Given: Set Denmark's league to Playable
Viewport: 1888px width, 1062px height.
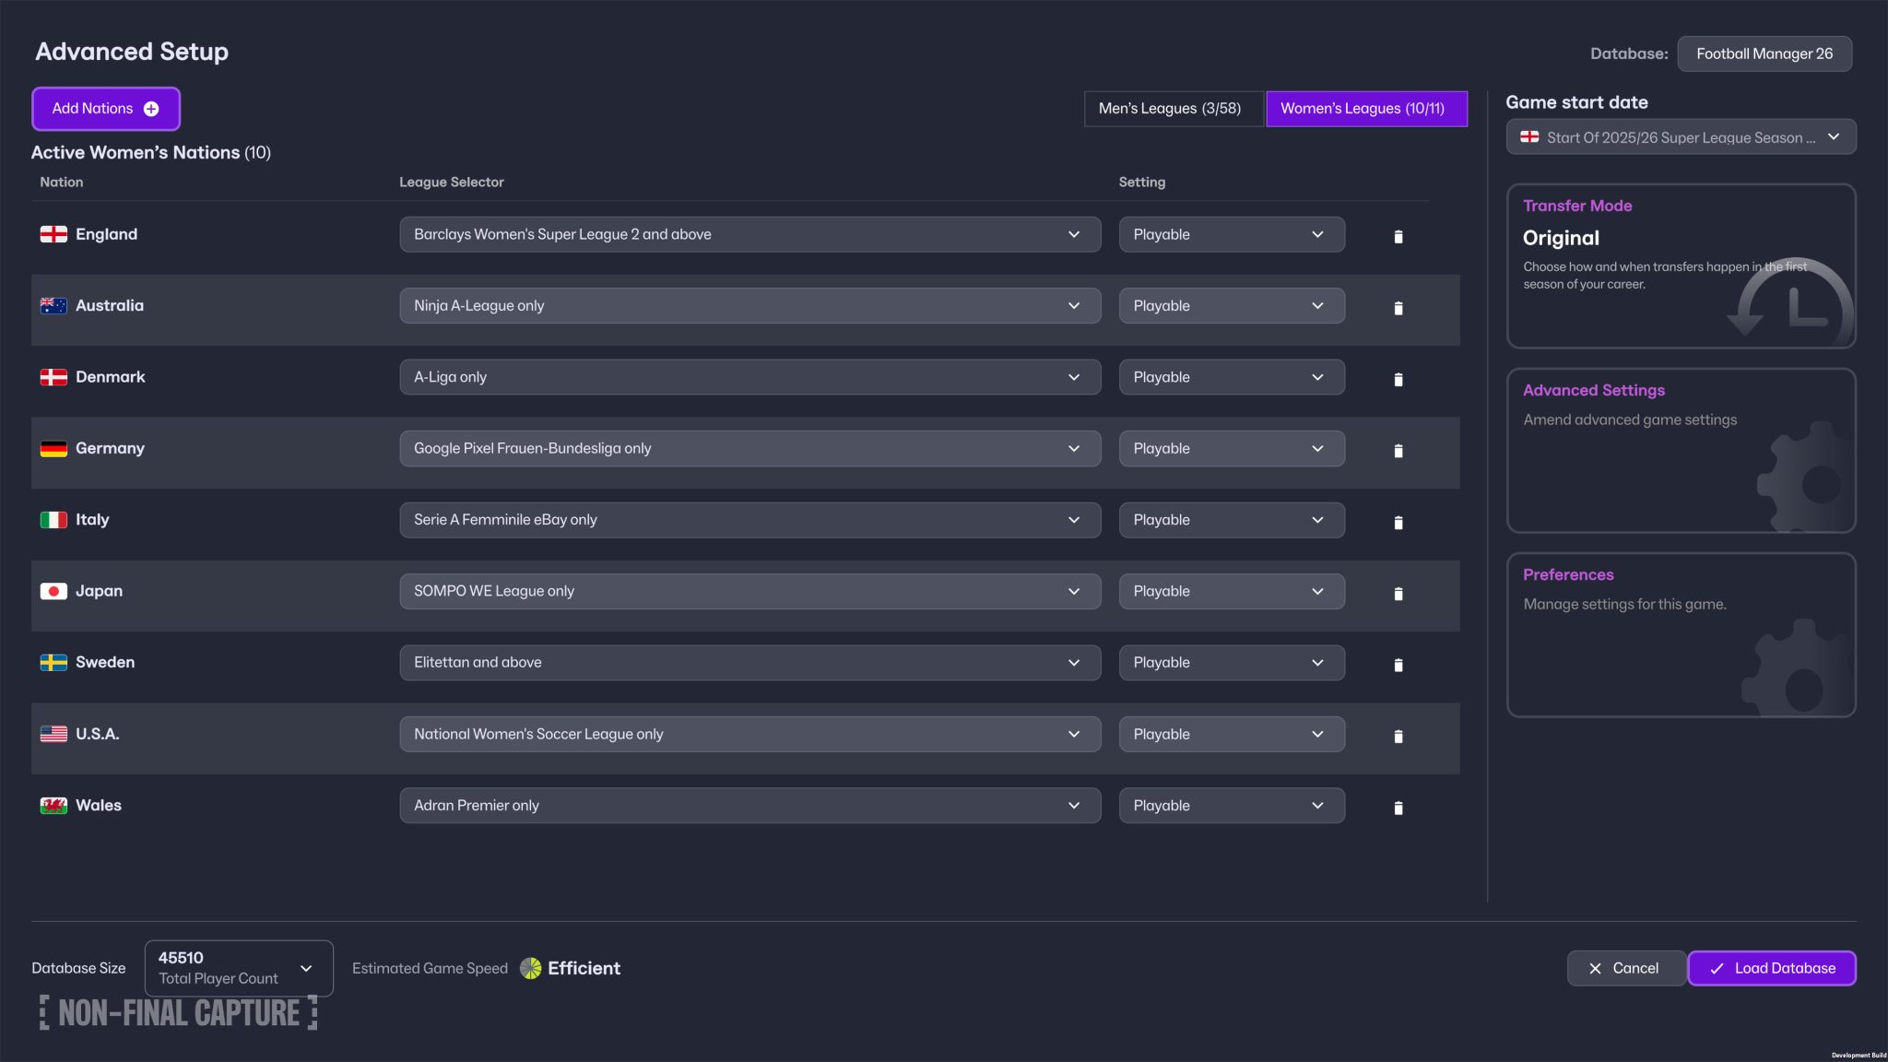Looking at the screenshot, I should point(1231,376).
